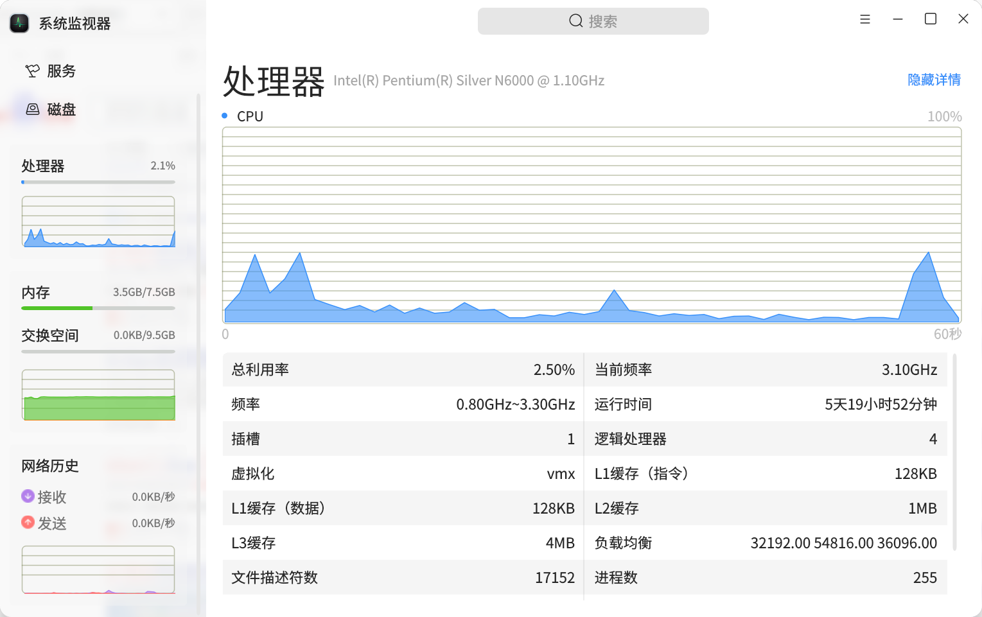Click the sidebar CPU mini chart

pyautogui.click(x=98, y=222)
